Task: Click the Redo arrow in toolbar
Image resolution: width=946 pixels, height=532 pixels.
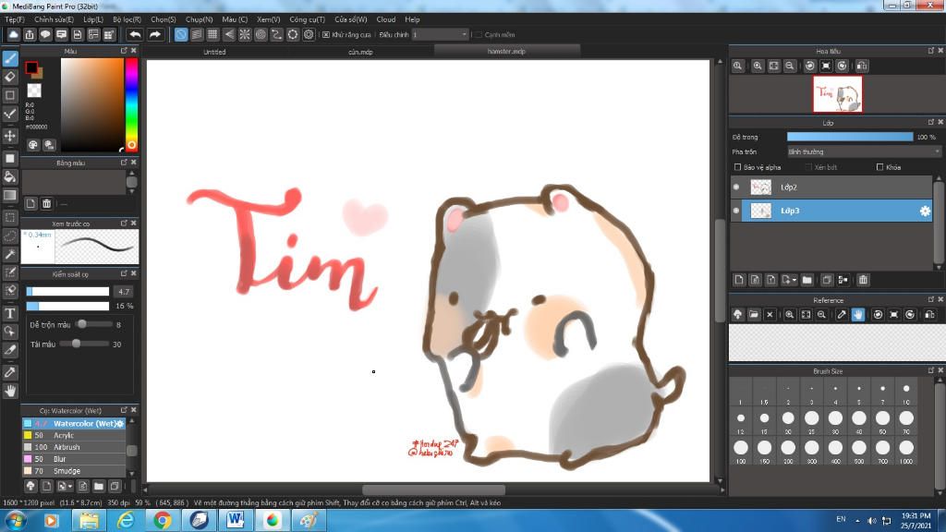Action: [155, 34]
